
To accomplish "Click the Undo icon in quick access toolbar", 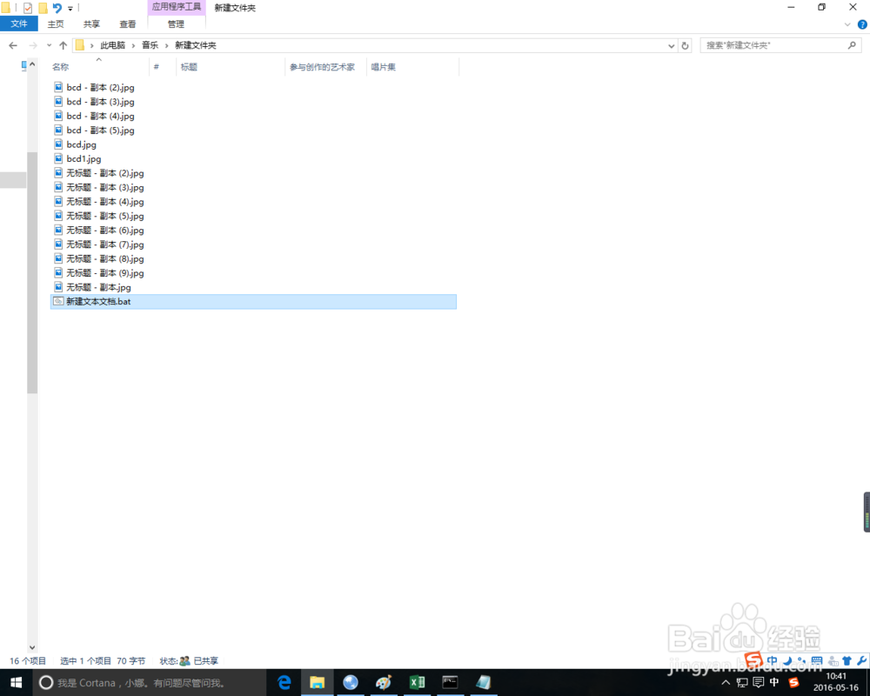I will [57, 8].
